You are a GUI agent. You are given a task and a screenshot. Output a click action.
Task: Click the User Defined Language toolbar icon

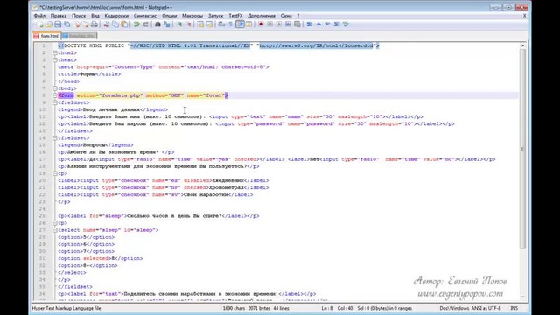coord(248,24)
